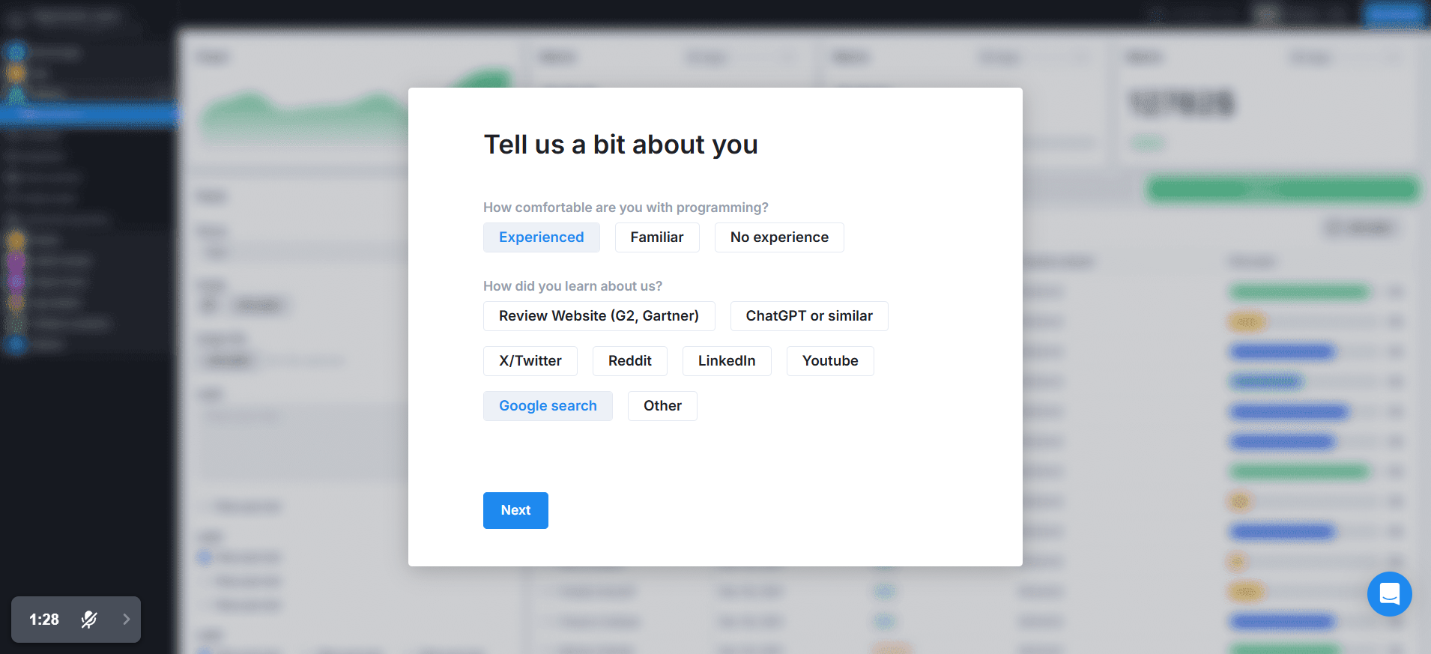
Task: Select the Youtube option
Action: point(830,361)
